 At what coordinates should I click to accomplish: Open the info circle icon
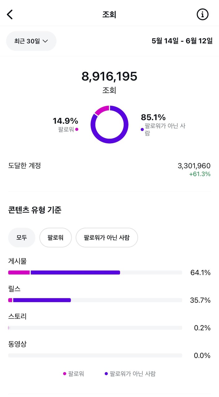(x=203, y=15)
